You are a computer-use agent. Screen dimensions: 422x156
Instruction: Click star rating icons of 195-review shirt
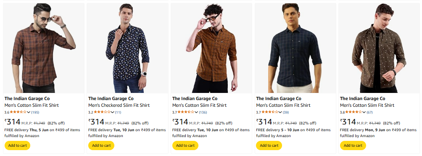(x=18, y=112)
